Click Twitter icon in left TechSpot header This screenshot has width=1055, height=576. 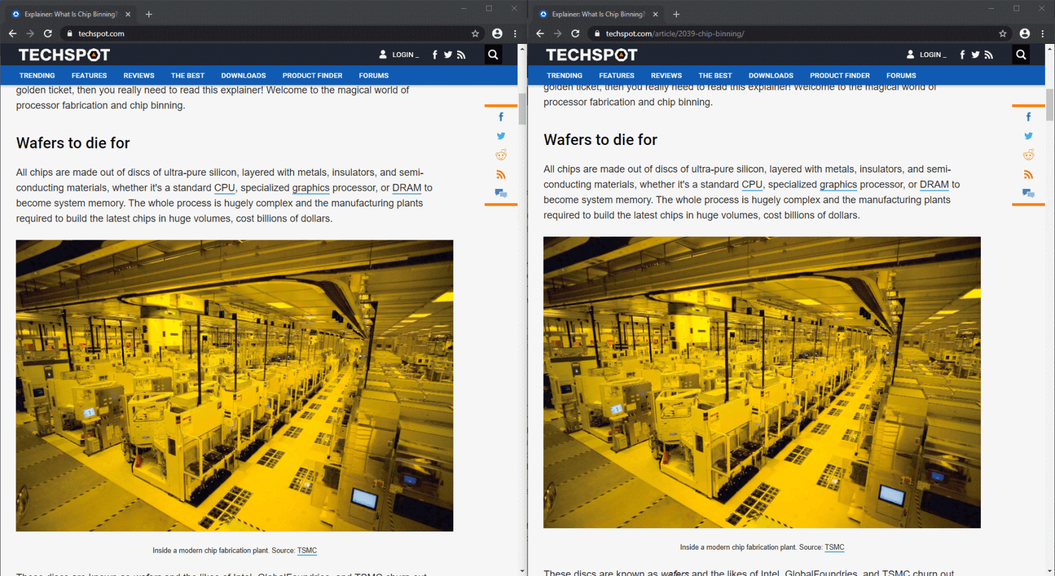click(448, 55)
